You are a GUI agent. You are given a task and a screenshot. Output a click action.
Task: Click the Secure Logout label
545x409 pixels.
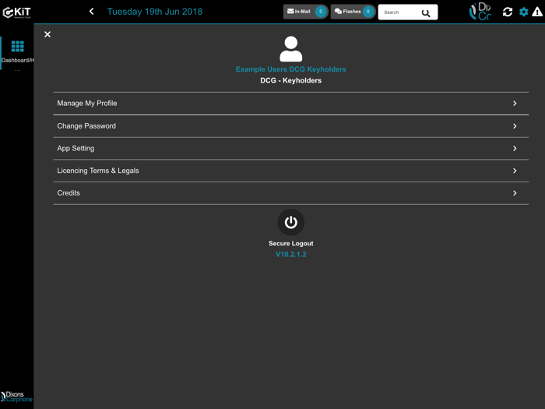click(x=291, y=243)
